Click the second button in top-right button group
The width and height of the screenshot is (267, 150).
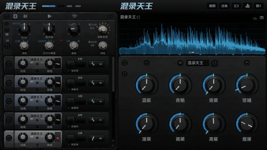[224, 6]
